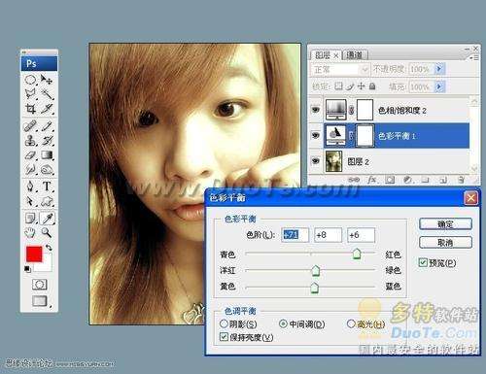486x374 pixels.
Task: Select the Sponge tool
Action: (x=47, y=170)
